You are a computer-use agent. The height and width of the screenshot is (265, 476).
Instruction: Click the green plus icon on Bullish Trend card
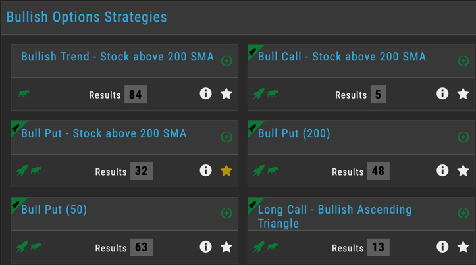pyautogui.click(x=226, y=60)
